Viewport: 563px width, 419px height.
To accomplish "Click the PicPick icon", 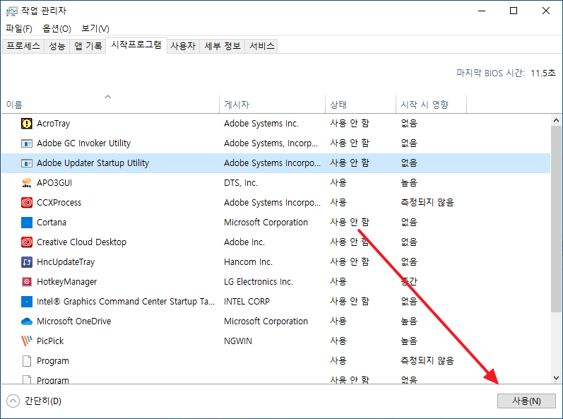I will [x=27, y=341].
